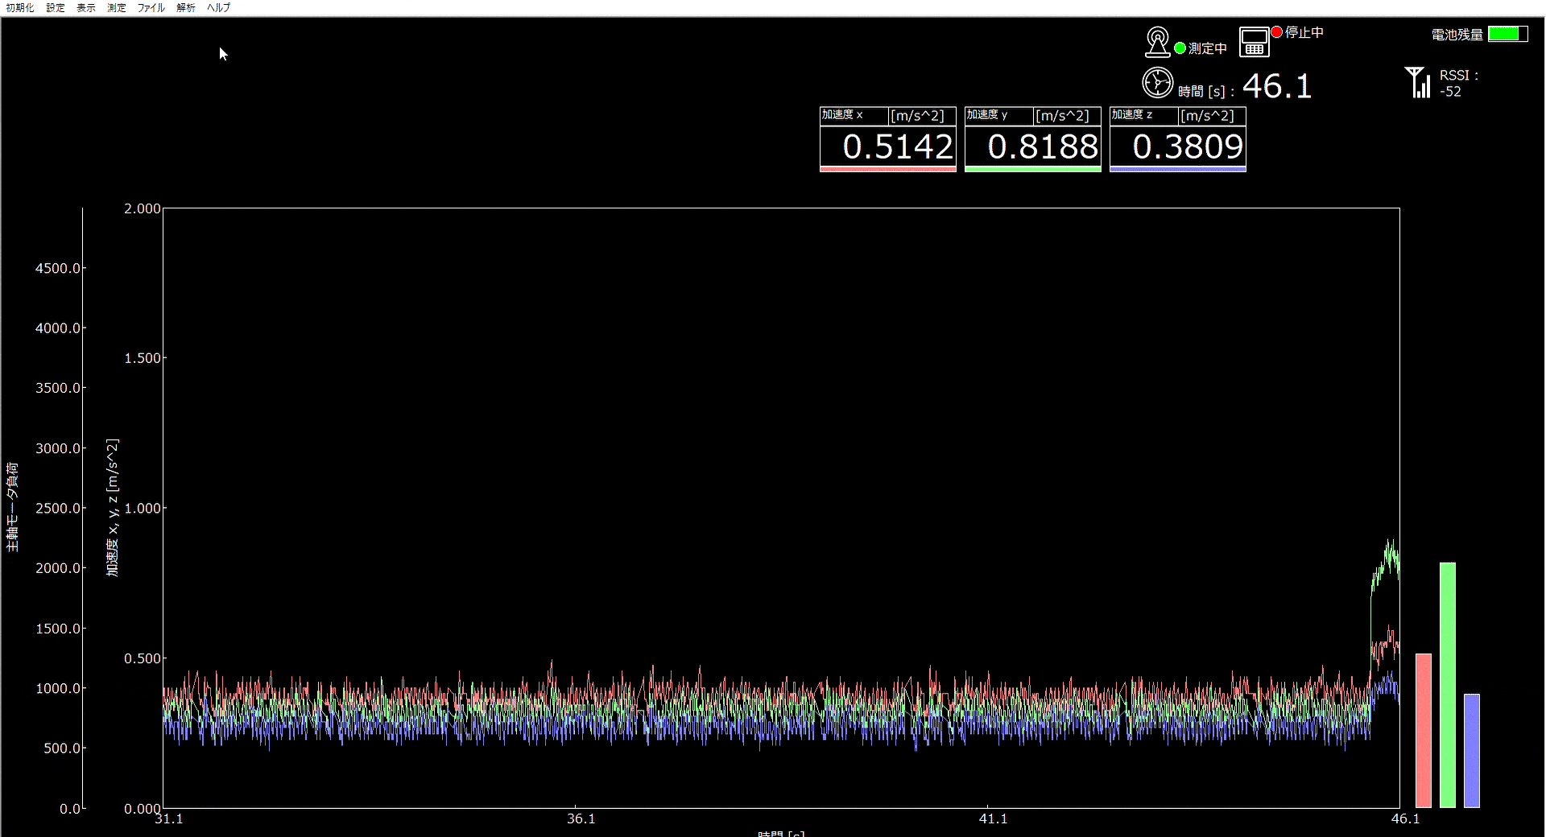
Task: Click the 電池残量 battery level bar
Action: point(1507,34)
